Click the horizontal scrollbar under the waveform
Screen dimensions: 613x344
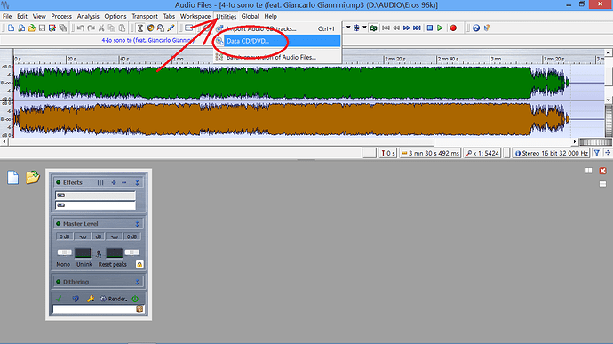pos(221,141)
